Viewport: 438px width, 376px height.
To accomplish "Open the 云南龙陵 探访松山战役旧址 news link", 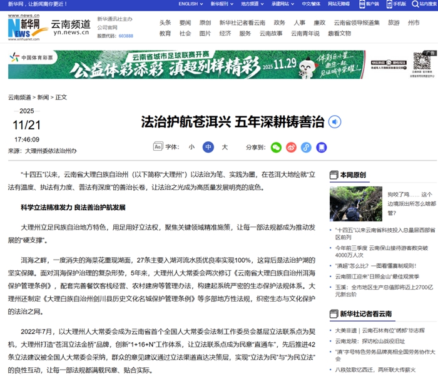I will (369, 341).
